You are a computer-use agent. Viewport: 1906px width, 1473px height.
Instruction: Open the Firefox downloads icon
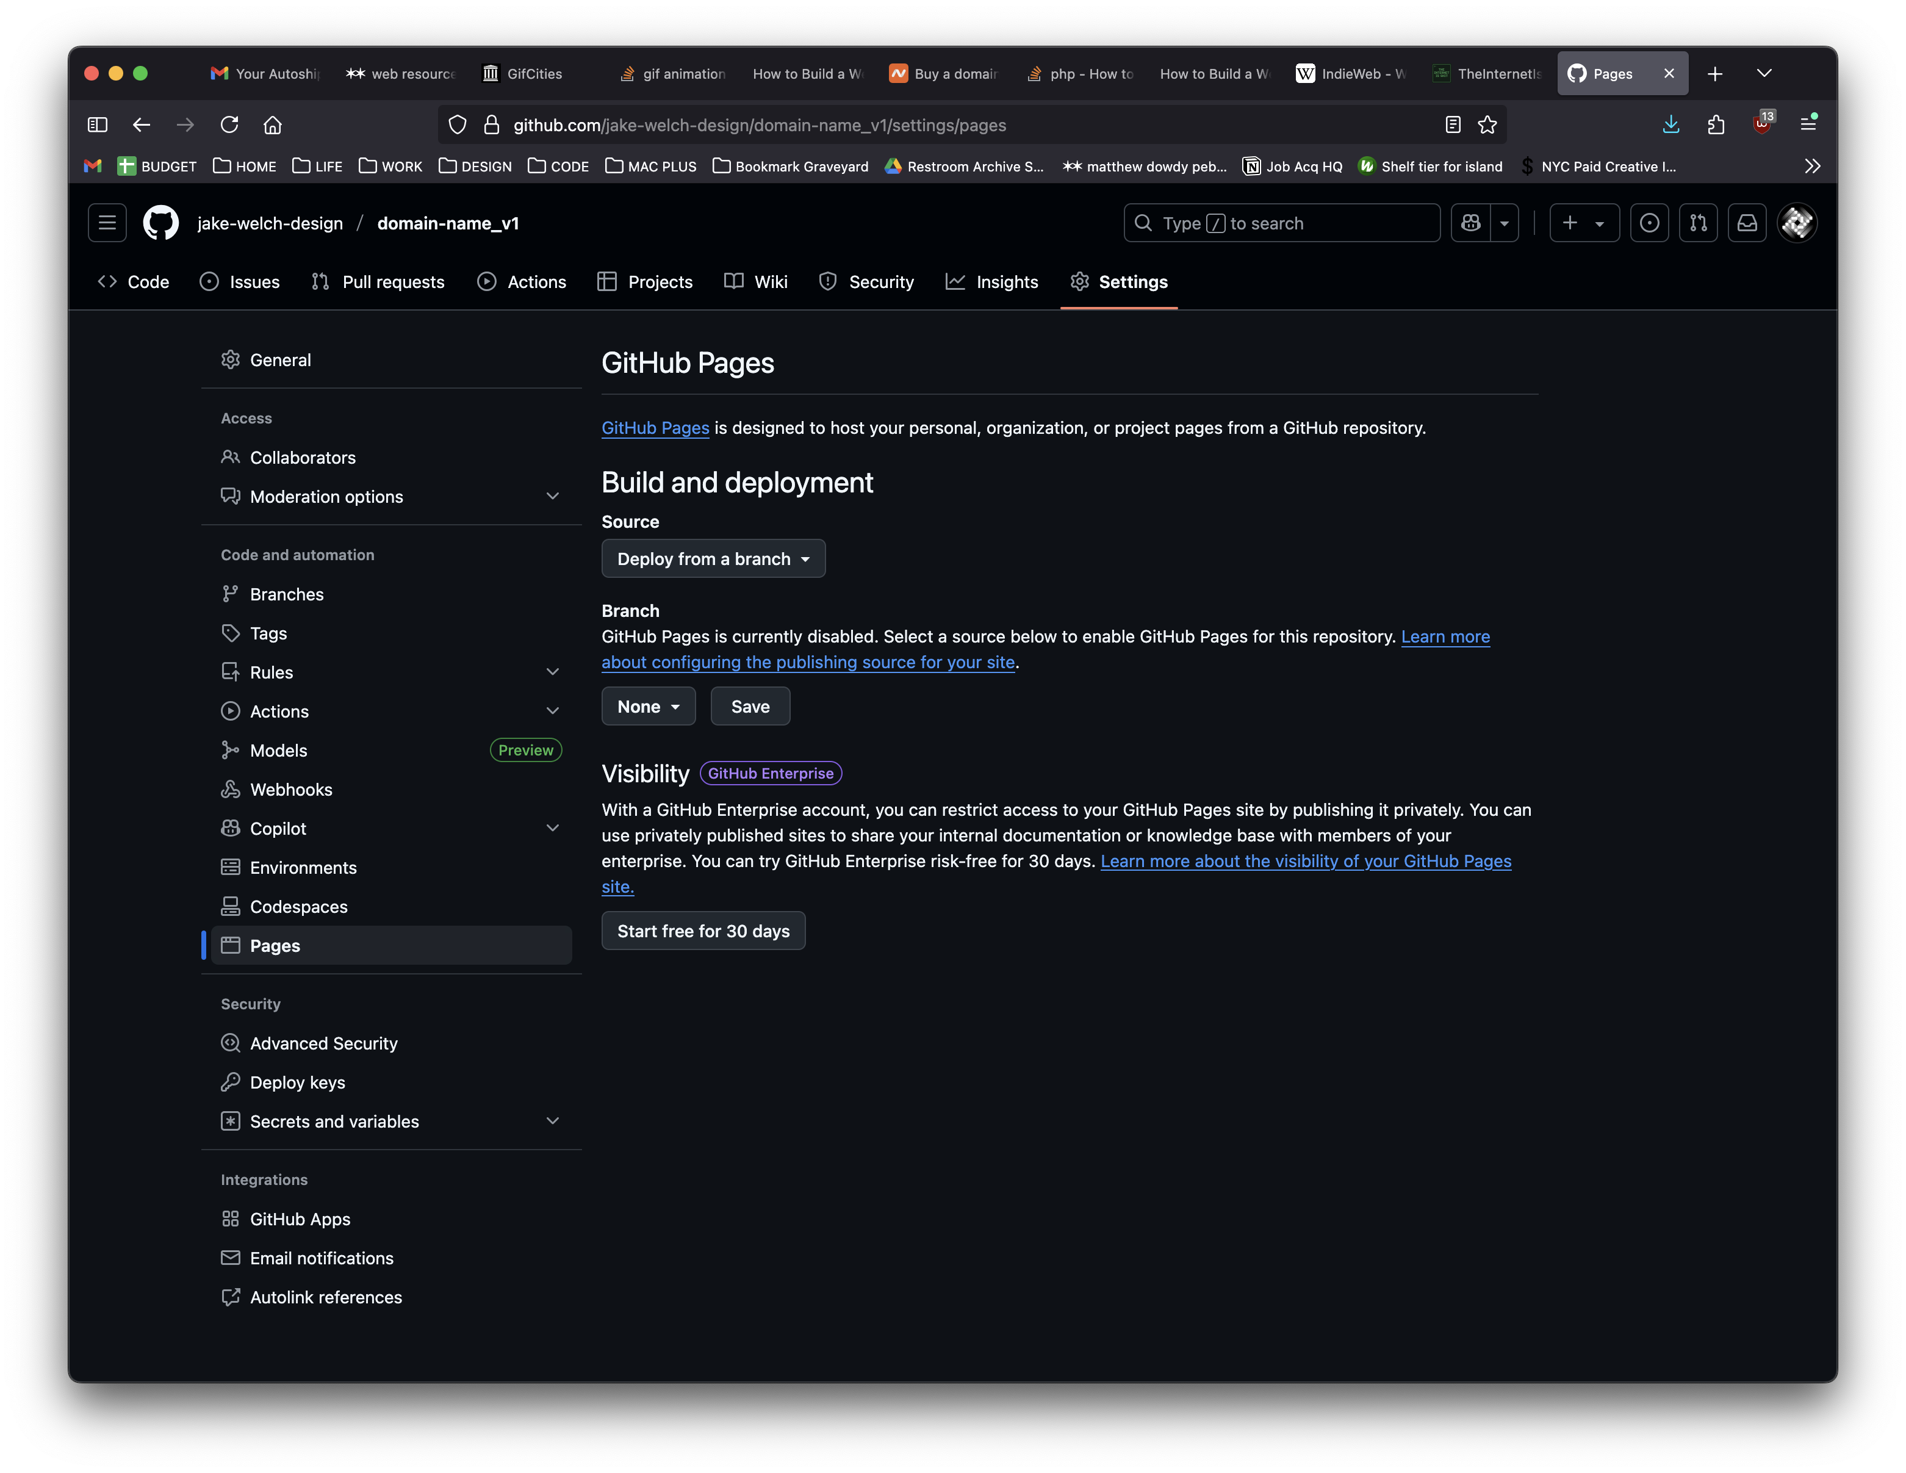[x=1671, y=125]
